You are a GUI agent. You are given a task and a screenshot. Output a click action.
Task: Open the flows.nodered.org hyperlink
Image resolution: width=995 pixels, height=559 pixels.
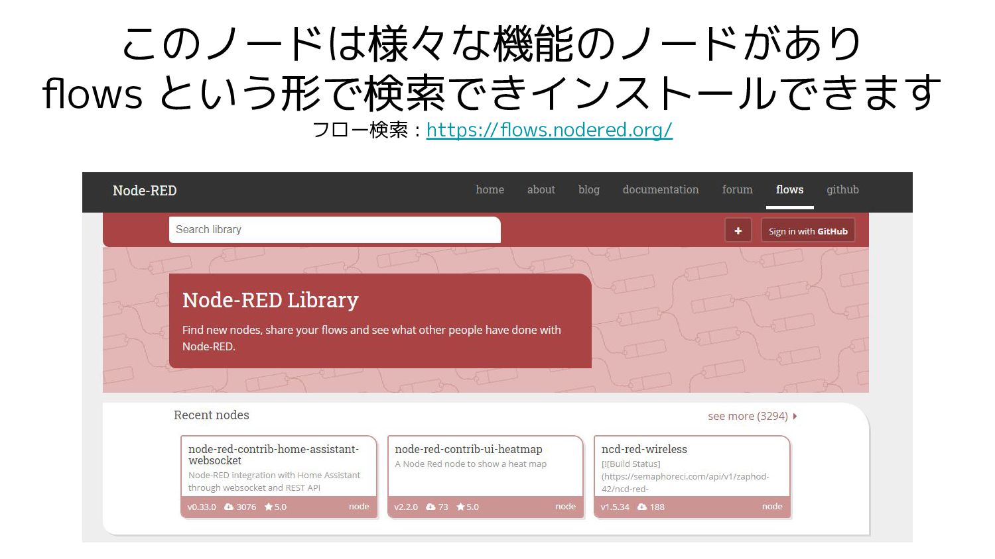click(549, 130)
